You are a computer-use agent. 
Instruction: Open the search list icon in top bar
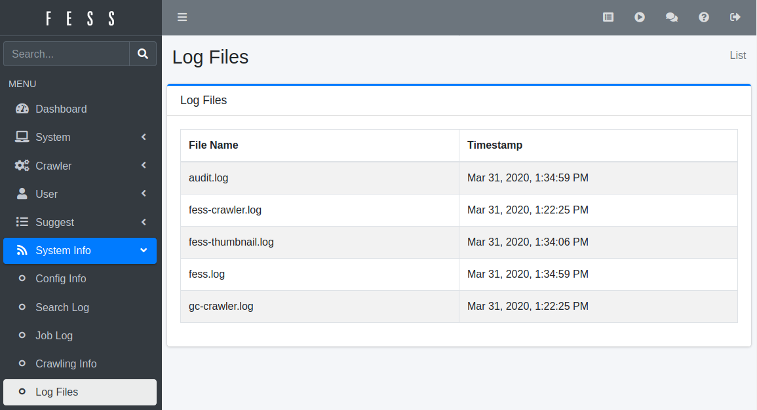tap(608, 18)
